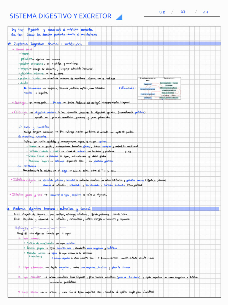Click the Capa submucosa numbered item

pyautogui.click(x=33, y=267)
